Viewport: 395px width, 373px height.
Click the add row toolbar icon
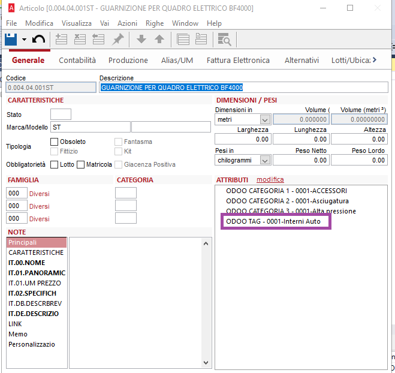click(61, 40)
